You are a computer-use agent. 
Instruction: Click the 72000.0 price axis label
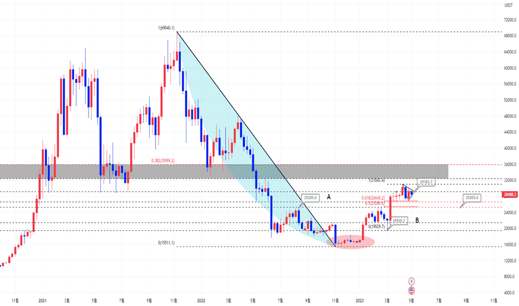tap(510, 20)
